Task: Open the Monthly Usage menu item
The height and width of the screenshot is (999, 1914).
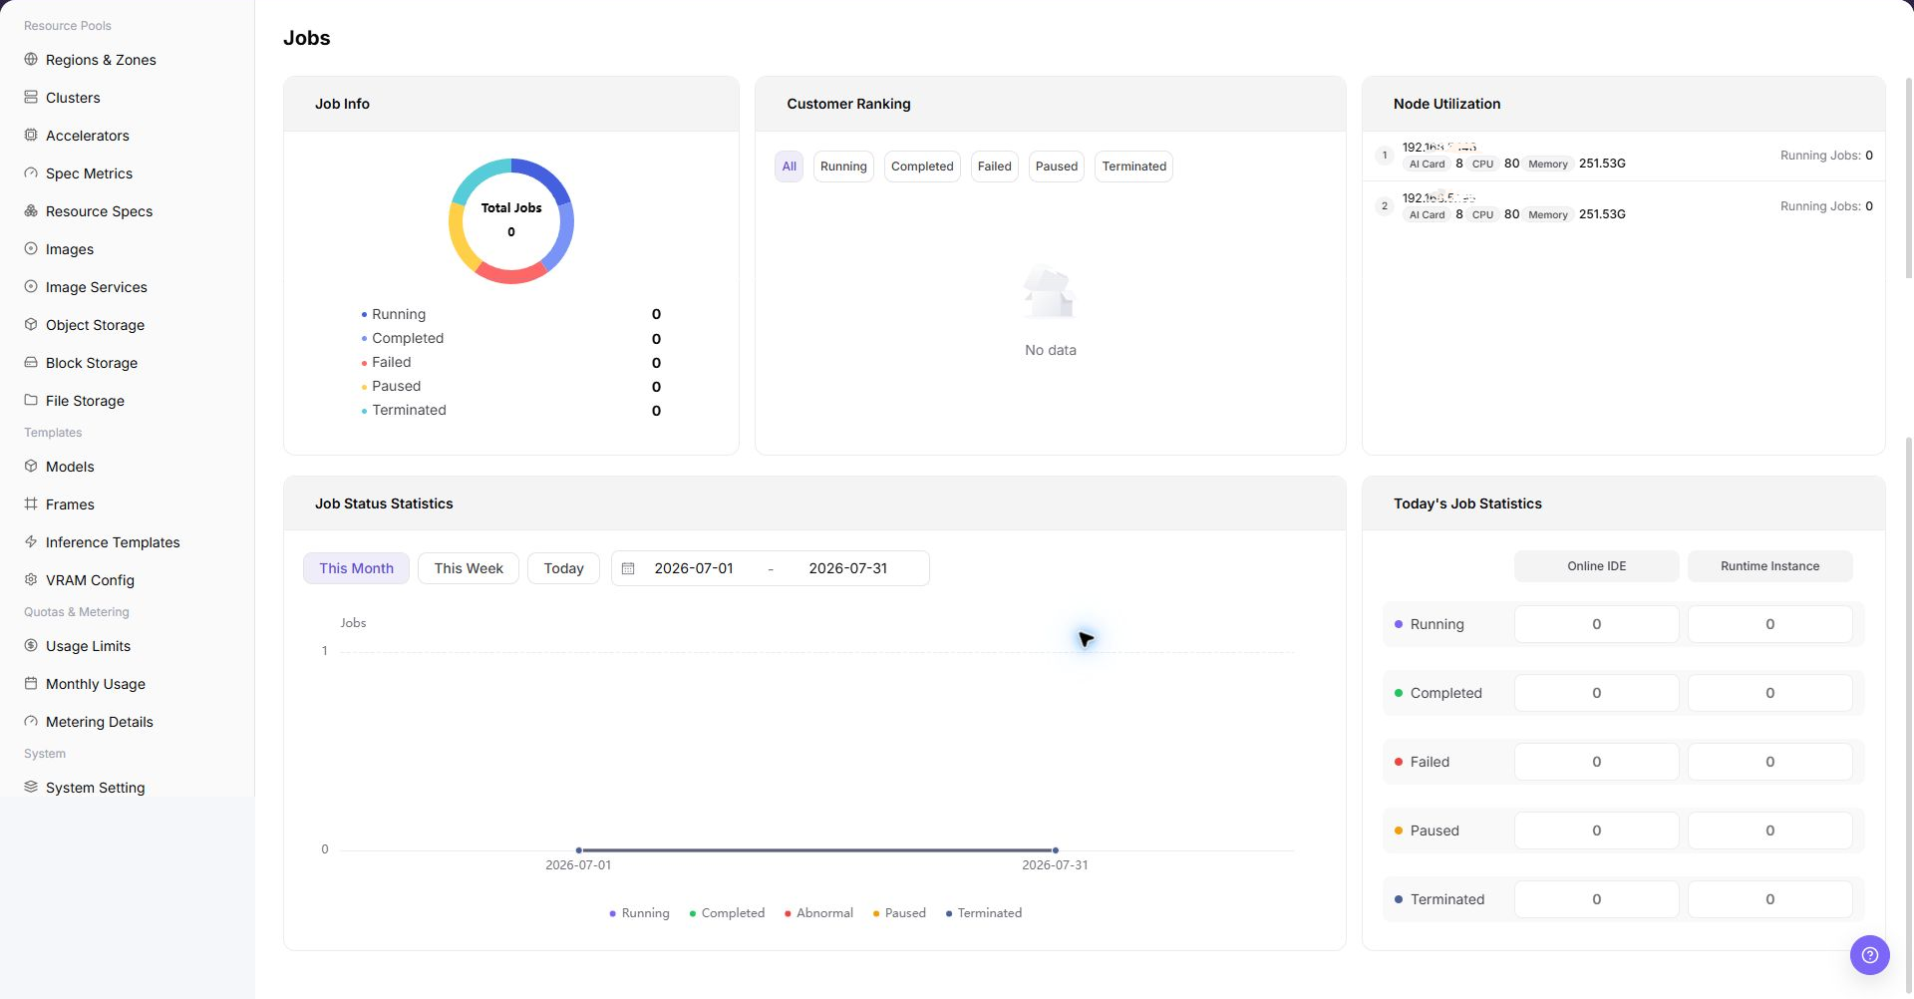Action: coord(95,684)
